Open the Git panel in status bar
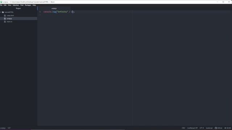 click(228, 128)
